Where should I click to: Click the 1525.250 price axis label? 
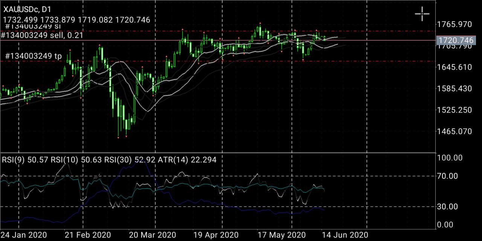[455, 110]
